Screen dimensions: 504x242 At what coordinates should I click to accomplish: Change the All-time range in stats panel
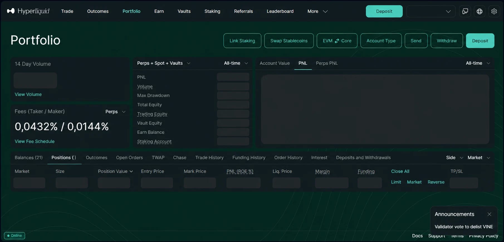click(236, 63)
